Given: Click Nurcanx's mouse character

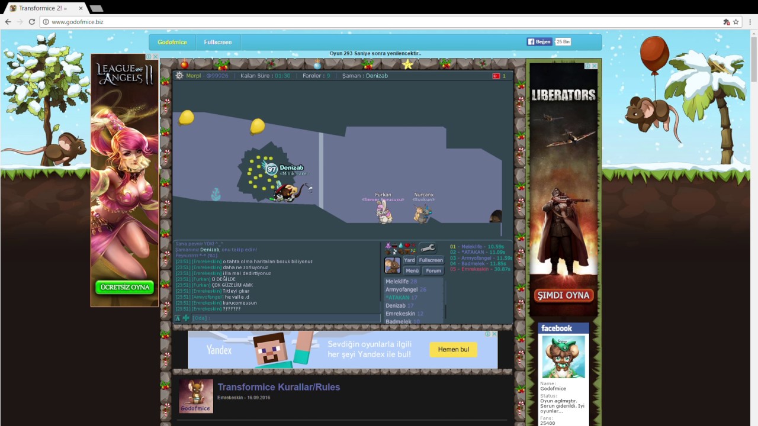Looking at the screenshot, I should click(x=422, y=214).
